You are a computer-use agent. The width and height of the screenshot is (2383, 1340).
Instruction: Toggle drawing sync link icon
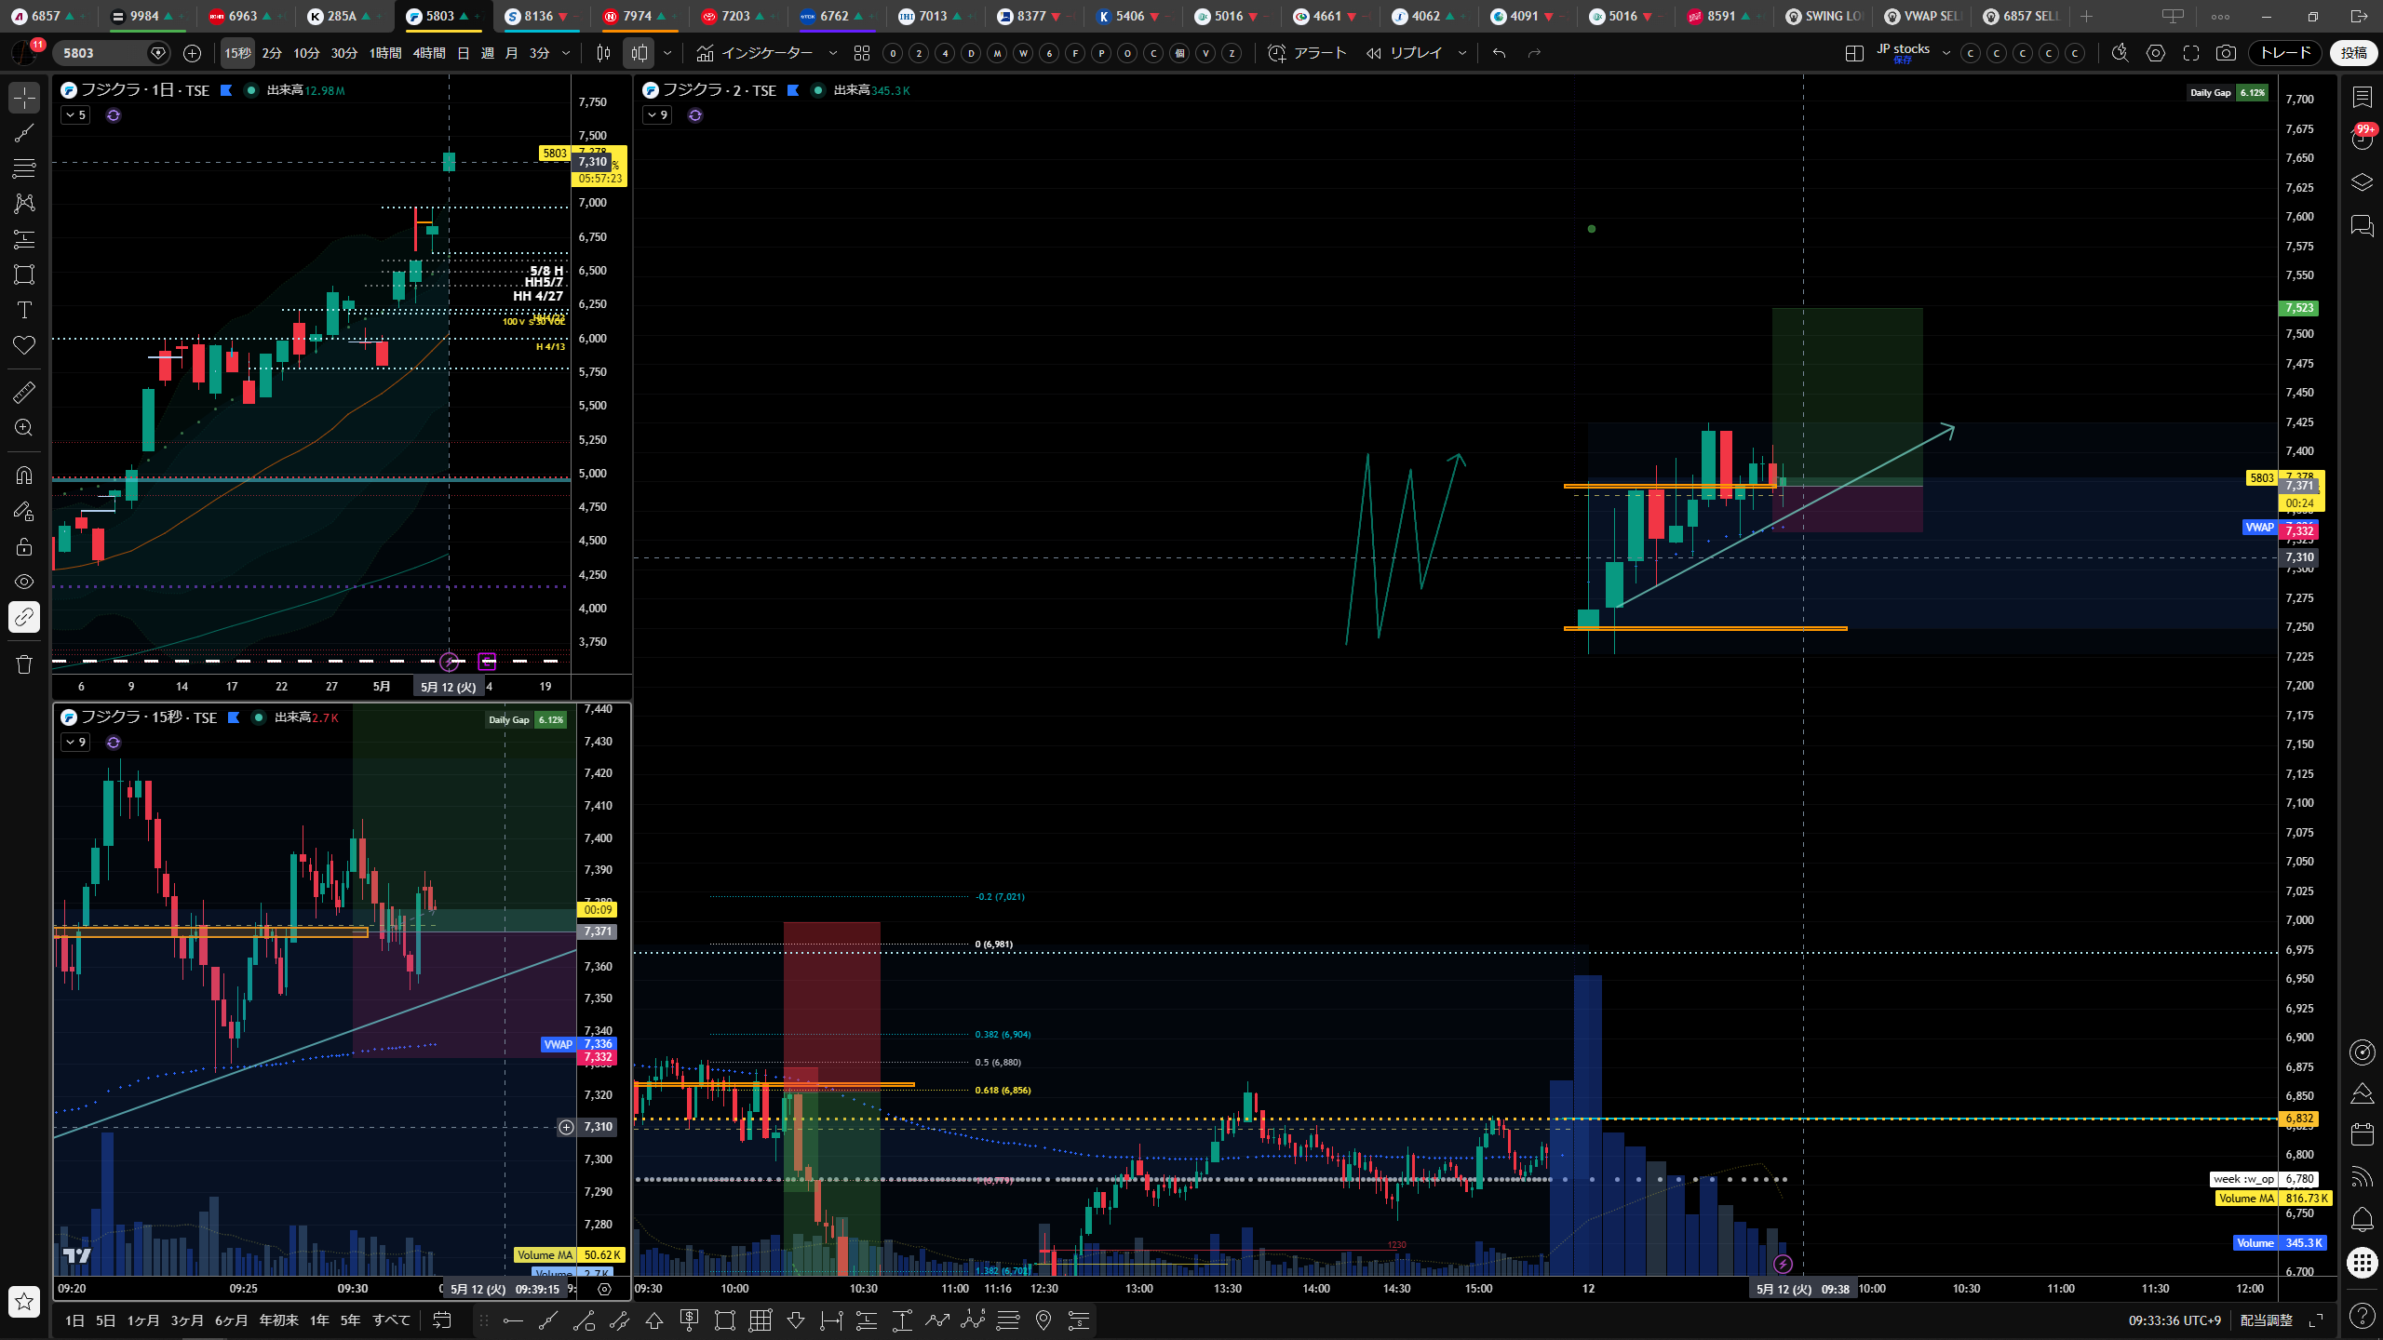click(x=24, y=617)
